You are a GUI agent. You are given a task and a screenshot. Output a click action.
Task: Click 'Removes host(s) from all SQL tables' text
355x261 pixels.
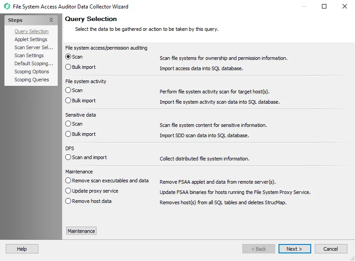[223, 202]
